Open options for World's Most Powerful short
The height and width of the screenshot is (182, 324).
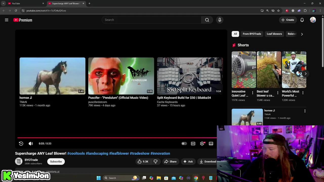[x=303, y=93]
